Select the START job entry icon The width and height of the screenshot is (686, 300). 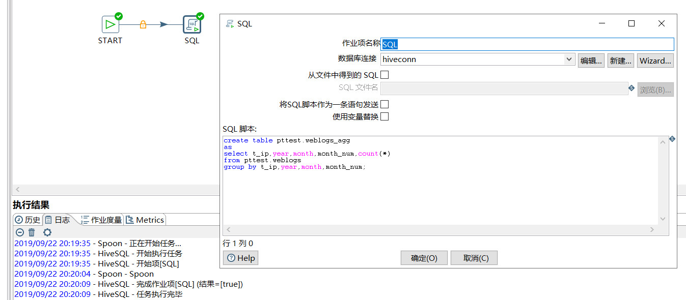(x=110, y=24)
